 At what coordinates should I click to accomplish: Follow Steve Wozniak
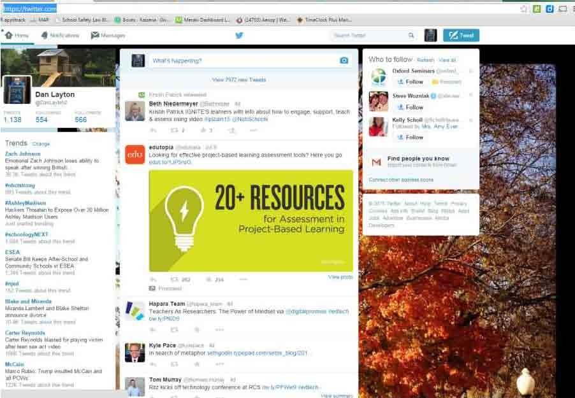(410, 108)
